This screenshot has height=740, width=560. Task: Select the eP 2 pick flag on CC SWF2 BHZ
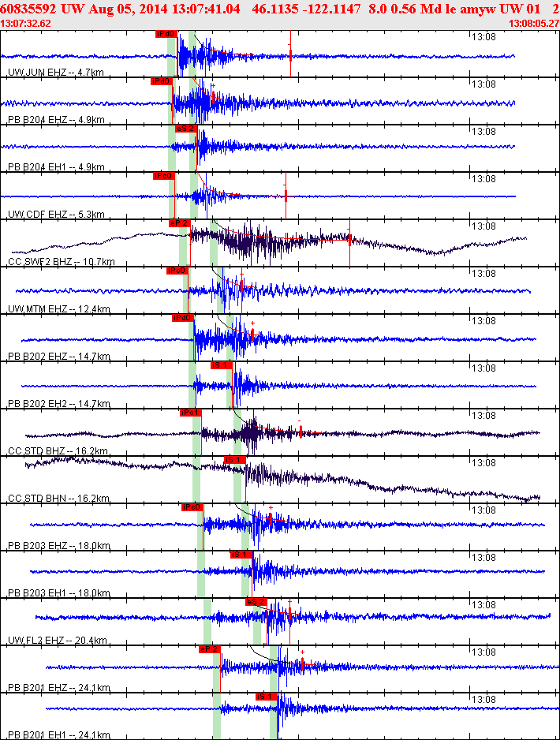click(179, 223)
